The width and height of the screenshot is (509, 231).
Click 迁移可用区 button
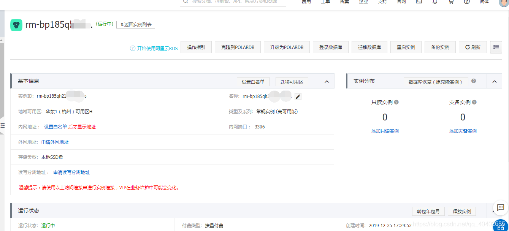[292, 82]
